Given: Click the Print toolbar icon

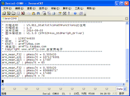Looking at the screenshot, I should point(54,13).
